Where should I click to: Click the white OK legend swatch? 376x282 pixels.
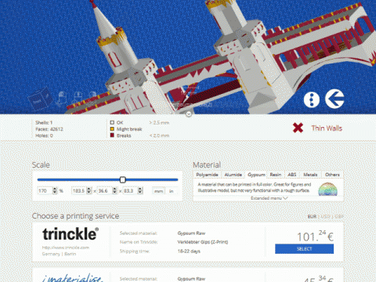click(x=112, y=122)
